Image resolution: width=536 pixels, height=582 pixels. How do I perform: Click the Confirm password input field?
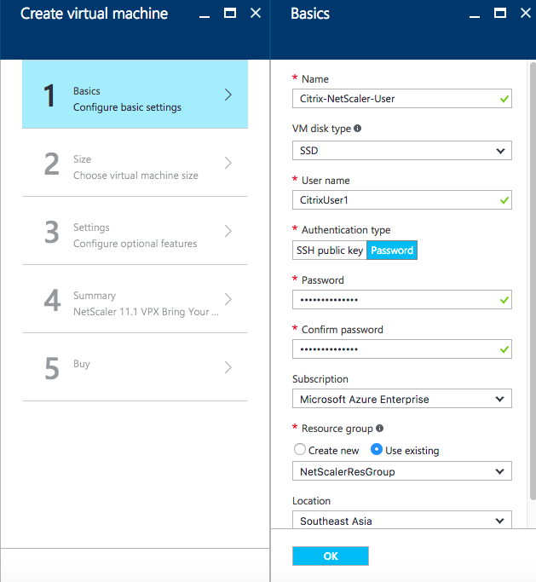(x=402, y=349)
